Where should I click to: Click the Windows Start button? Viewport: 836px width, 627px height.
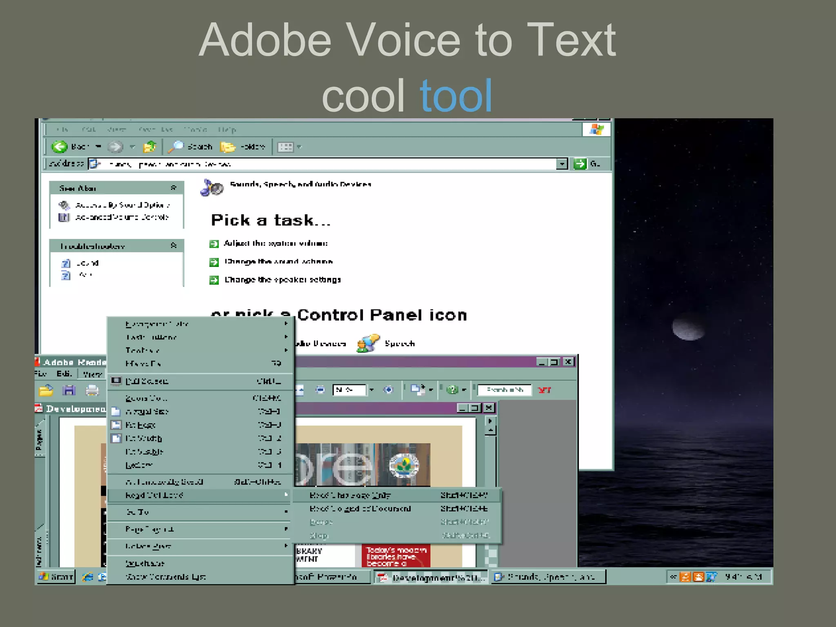tap(56, 577)
